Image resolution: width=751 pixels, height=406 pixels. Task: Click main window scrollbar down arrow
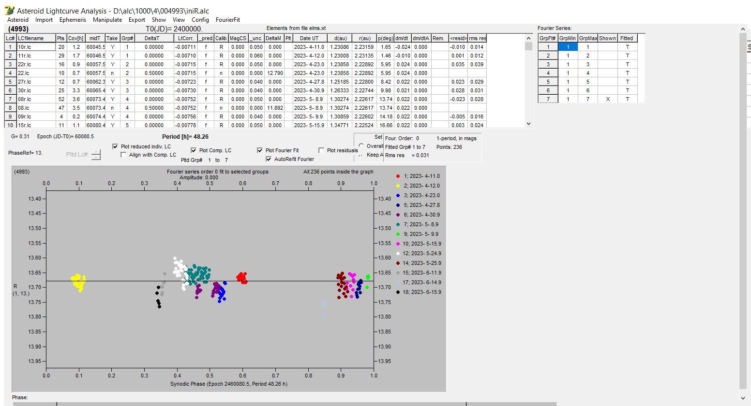[x=743, y=398]
